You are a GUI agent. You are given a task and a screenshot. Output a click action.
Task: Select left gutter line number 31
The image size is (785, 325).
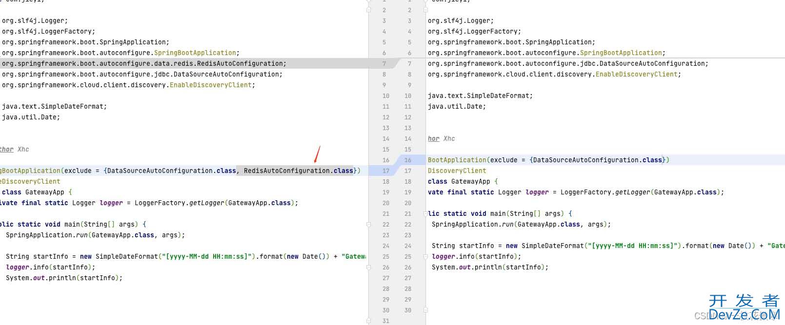tap(386, 321)
